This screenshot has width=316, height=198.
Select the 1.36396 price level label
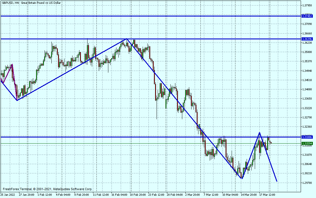pyautogui.click(x=307, y=39)
